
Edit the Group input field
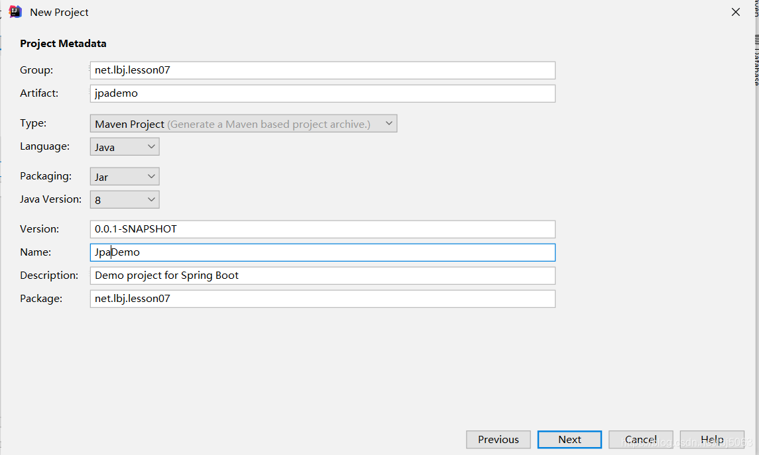(322, 70)
